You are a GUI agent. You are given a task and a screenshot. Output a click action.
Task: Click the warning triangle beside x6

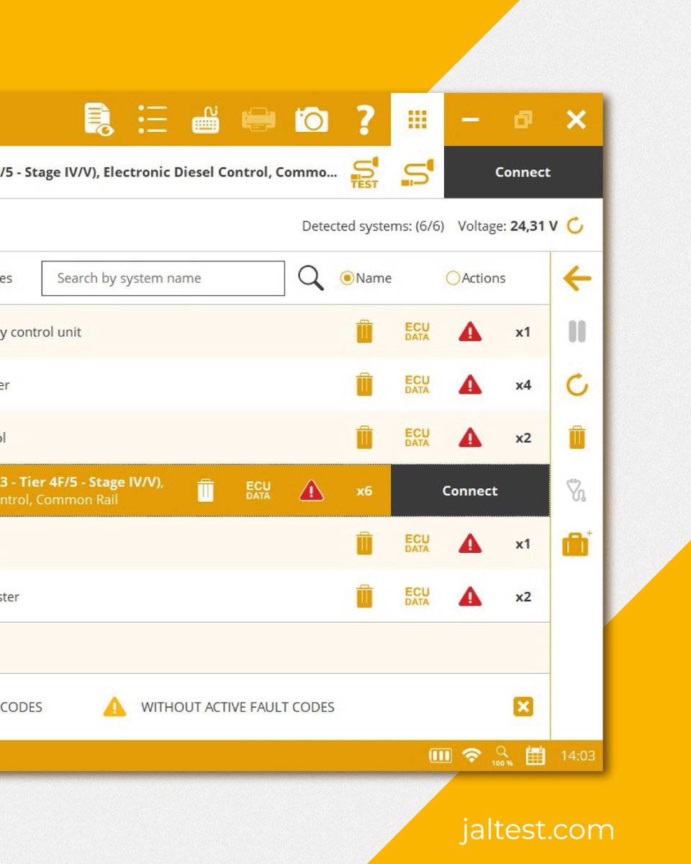click(311, 491)
